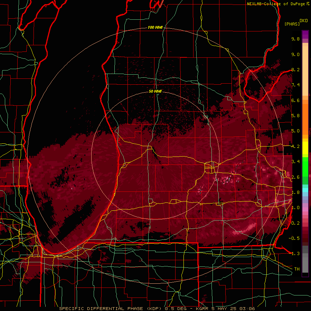Pick the purple top band of the color scale
The image size is (311, 311).
(305, 35)
